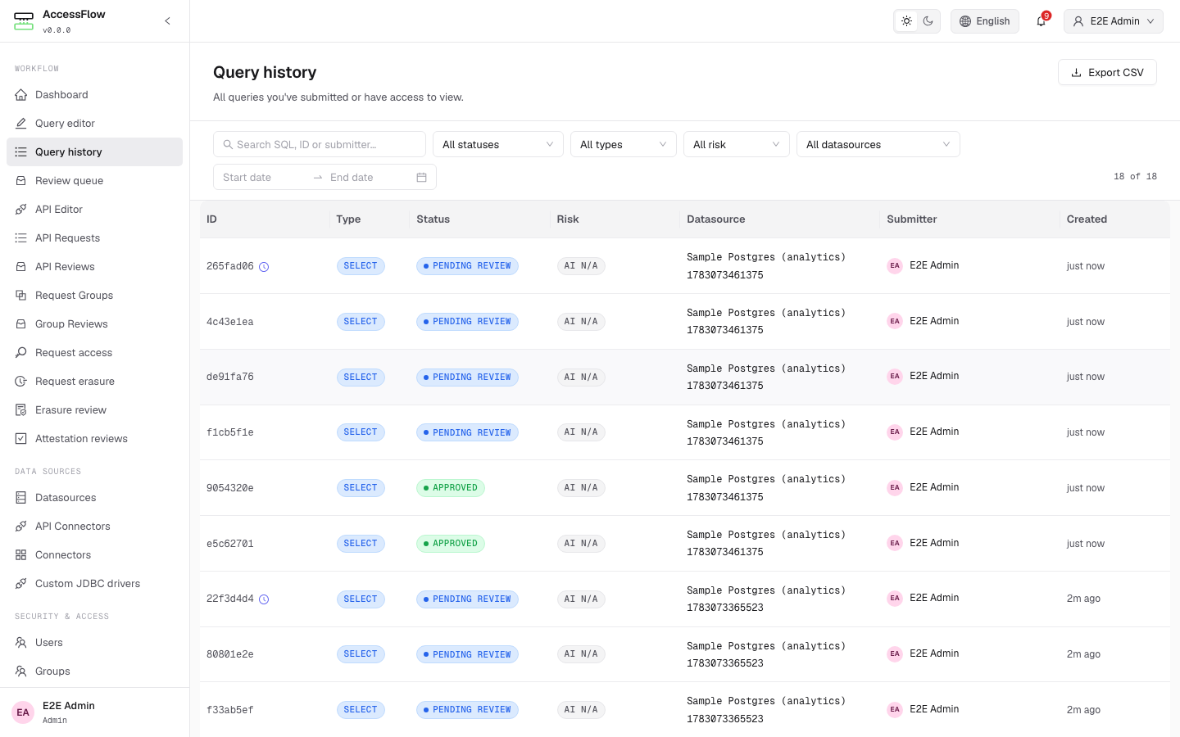Collapse the sidebar with the chevron

click(167, 21)
